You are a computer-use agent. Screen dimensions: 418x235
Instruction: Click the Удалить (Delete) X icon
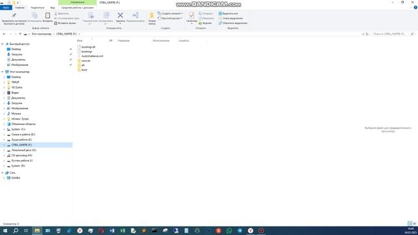[120, 16]
